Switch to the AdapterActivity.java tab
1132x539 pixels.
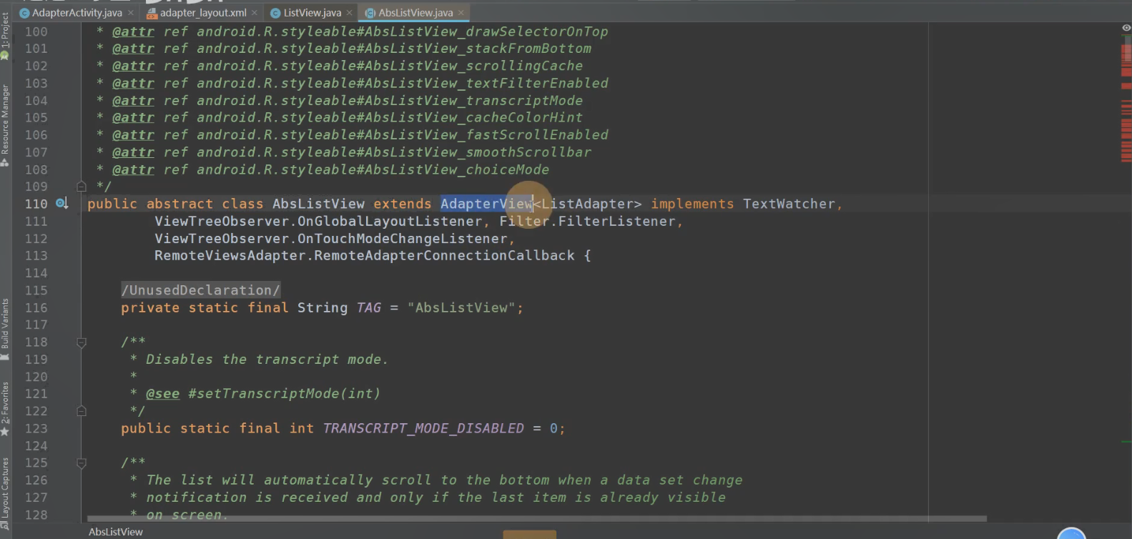tap(77, 13)
